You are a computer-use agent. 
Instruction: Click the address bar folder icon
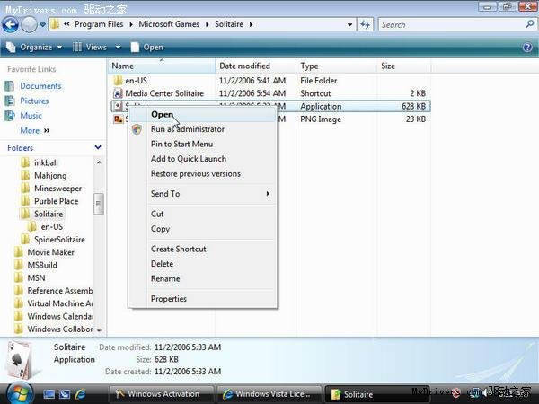[55, 24]
